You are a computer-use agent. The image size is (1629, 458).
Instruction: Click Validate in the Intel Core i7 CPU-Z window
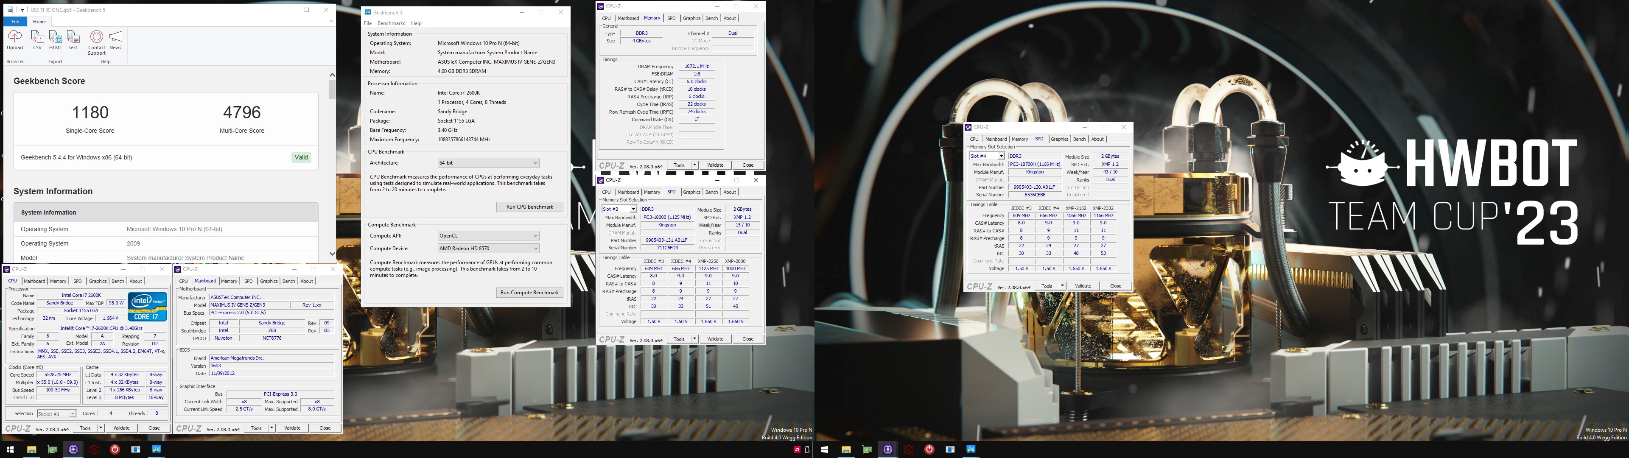coord(121,428)
